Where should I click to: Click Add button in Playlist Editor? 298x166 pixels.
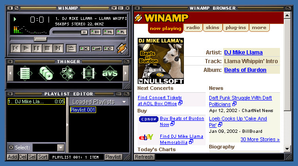click(12, 157)
